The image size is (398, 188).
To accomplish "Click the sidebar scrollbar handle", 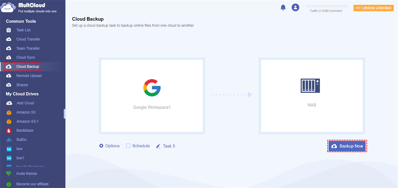I will click(65, 114).
